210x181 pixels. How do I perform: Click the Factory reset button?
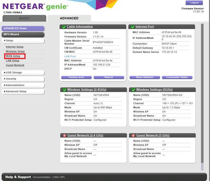point(76,77)
